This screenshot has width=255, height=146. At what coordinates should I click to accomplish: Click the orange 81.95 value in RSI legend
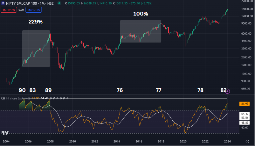36,98
